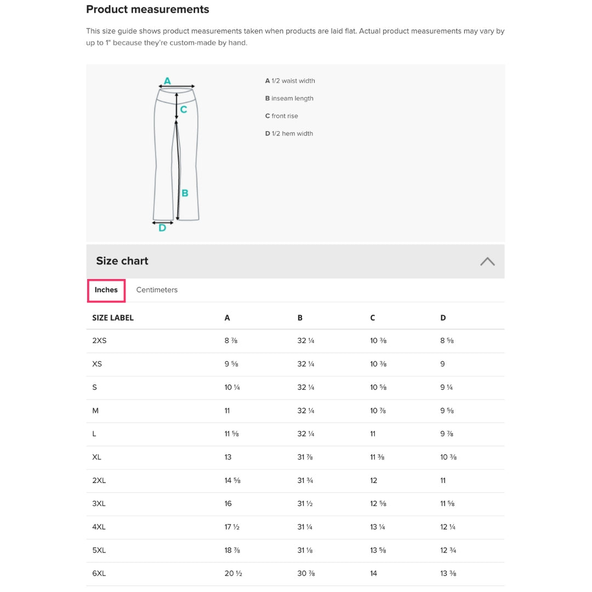592x592 pixels.
Task: Collapse the Size chart chevron arrow
Action: point(487,261)
